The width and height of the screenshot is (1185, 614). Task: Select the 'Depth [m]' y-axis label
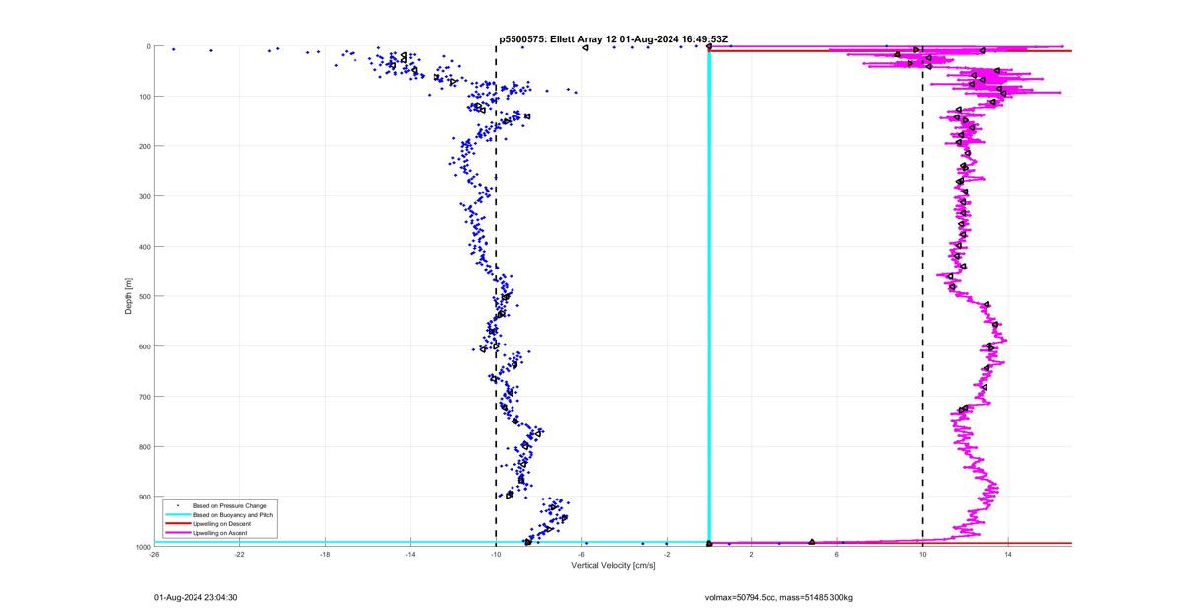click(x=128, y=296)
